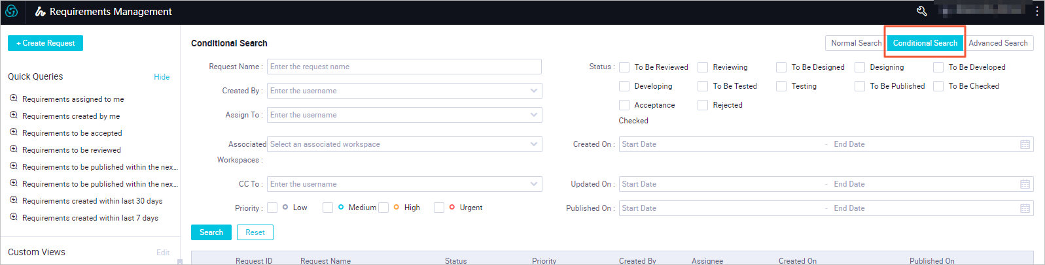This screenshot has height=265, width=1045.
Task: Expand the Created By username dropdown
Action: click(534, 91)
